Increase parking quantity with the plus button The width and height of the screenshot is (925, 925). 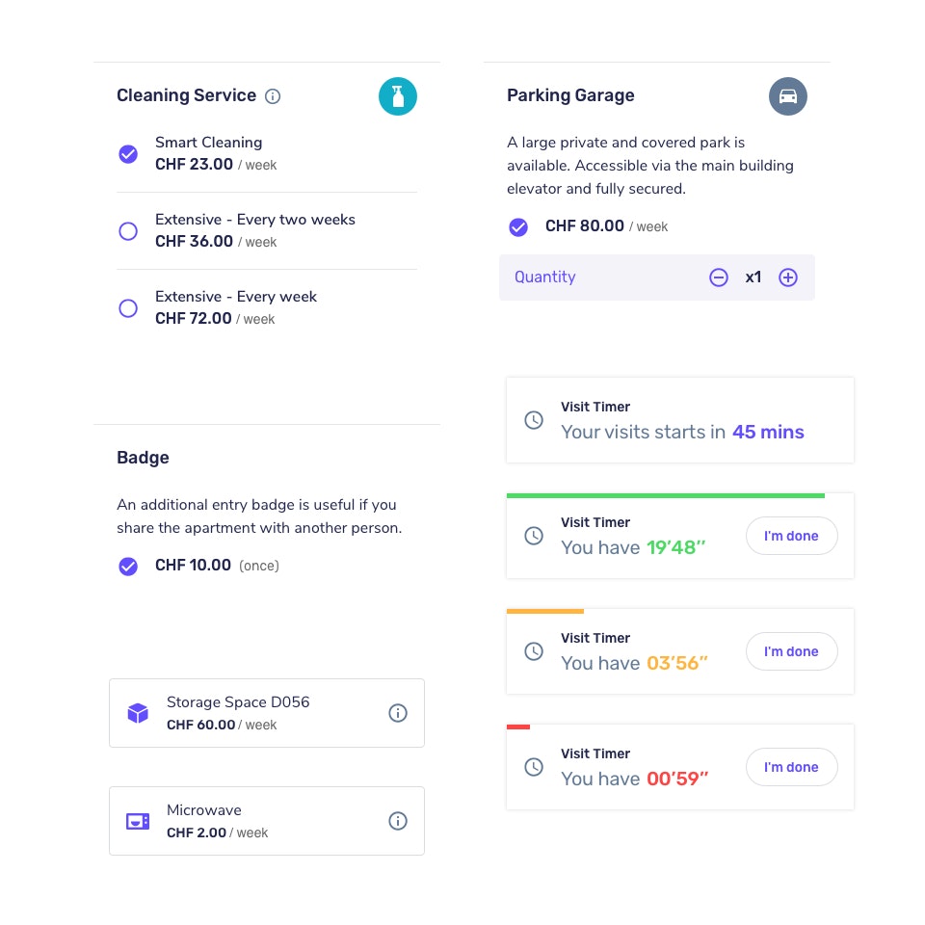pyautogui.click(x=788, y=277)
